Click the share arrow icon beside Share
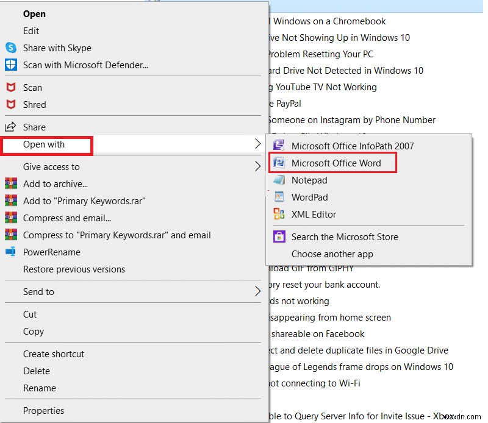 click(x=10, y=127)
